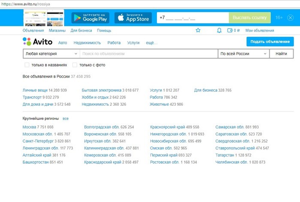This screenshot has height=202, width=300.
Task: Open Башкортостан region
Action: point(36,162)
